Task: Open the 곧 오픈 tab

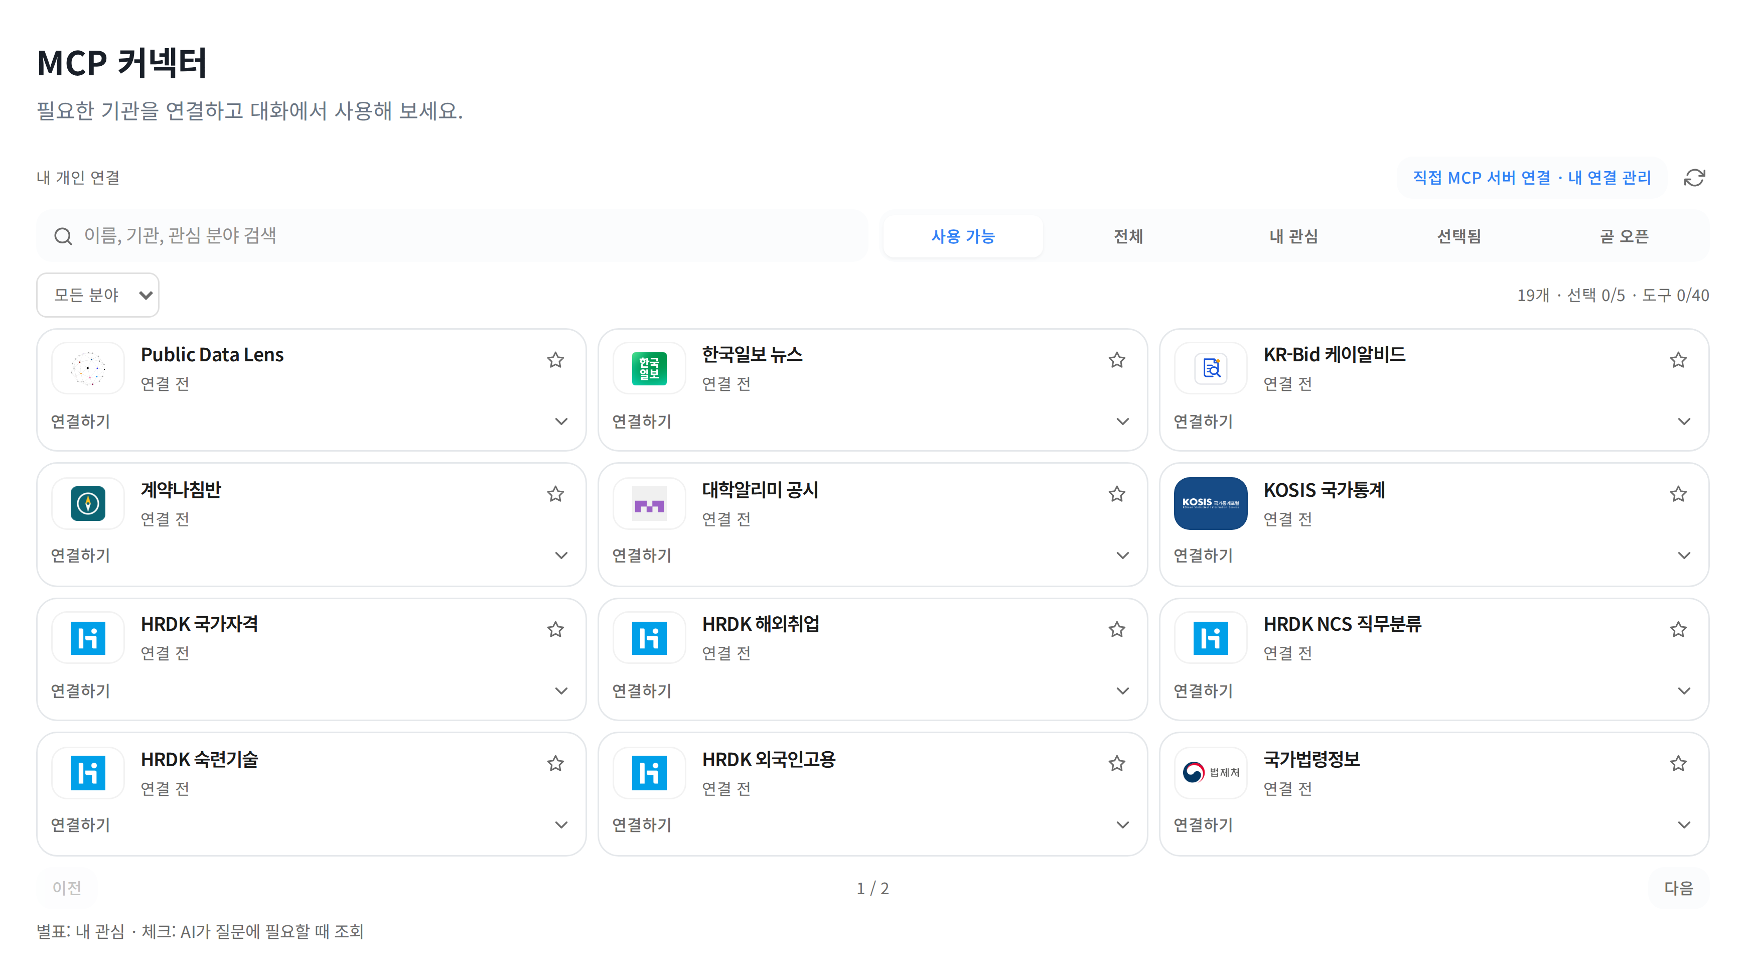Action: click(x=1624, y=237)
